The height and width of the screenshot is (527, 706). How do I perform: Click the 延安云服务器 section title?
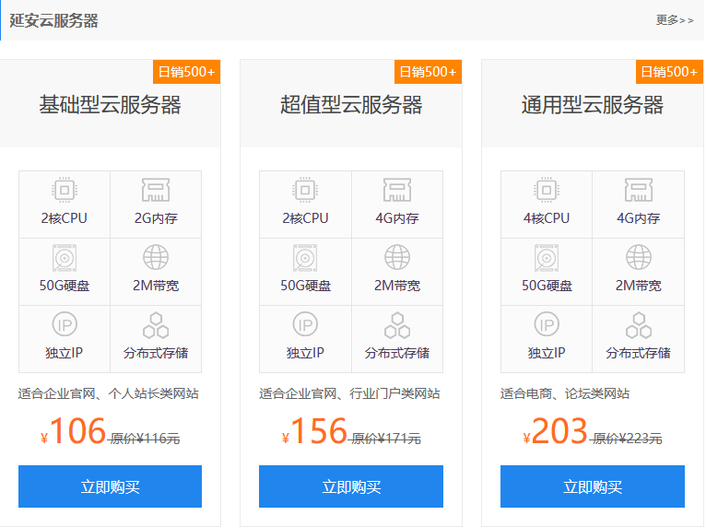point(53,20)
